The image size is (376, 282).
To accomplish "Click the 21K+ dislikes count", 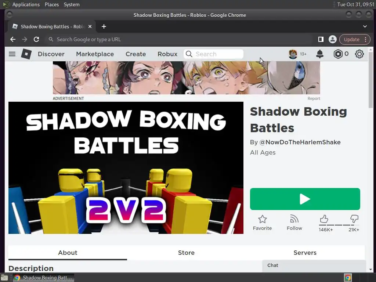I will coord(354,230).
